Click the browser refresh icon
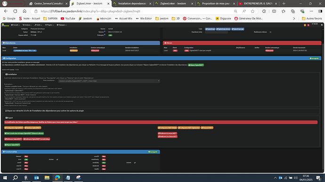This screenshot has height=182, width=325. click(x=15, y=11)
